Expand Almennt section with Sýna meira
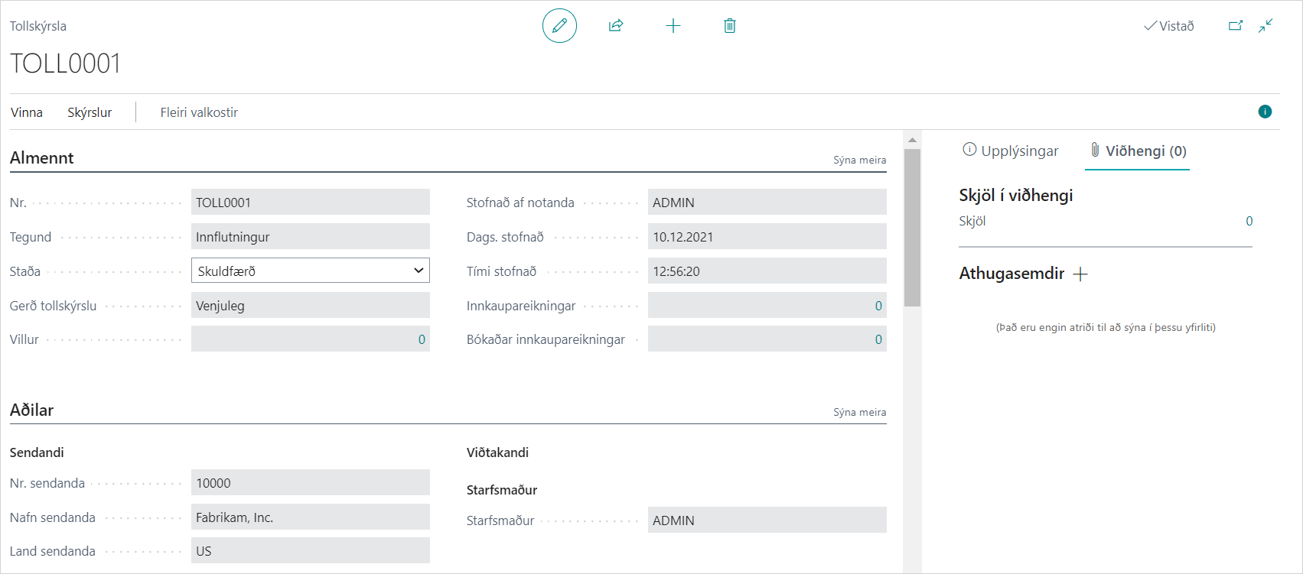This screenshot has width=1303, height=574. tap(859, 161)
